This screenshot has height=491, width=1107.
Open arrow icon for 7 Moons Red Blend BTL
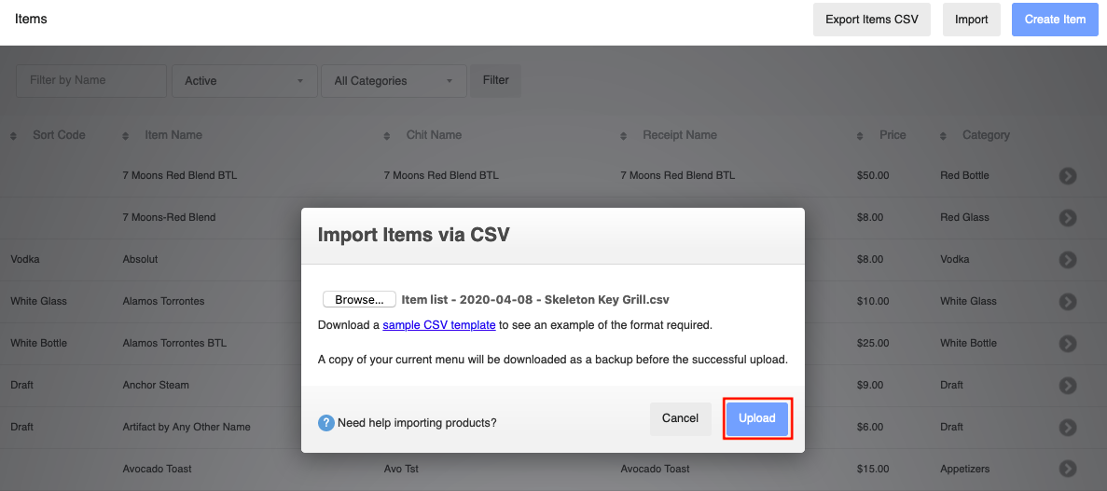pyautogui.click(x=1068, y=176)
